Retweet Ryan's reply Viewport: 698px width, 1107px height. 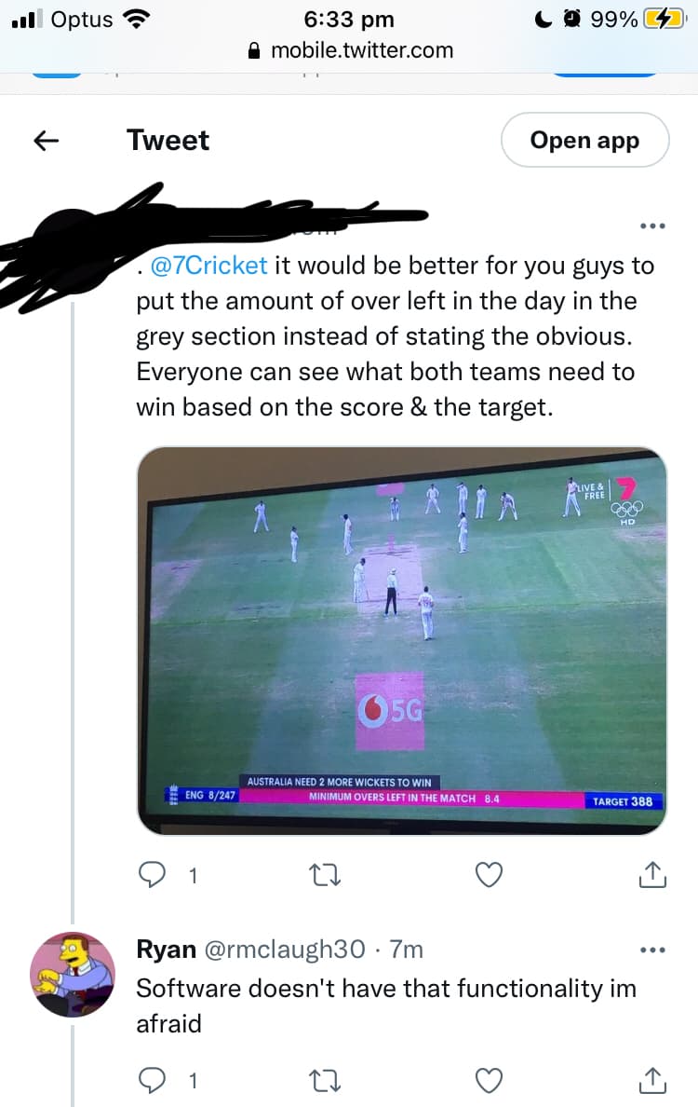322,1080
